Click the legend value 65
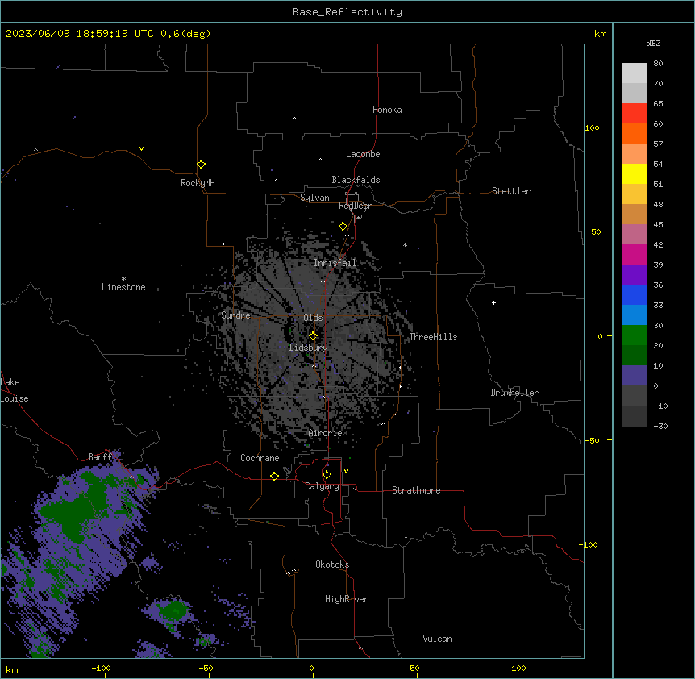Image resolution: width=695 pixels, height=679 pixels. coord(658,103)
